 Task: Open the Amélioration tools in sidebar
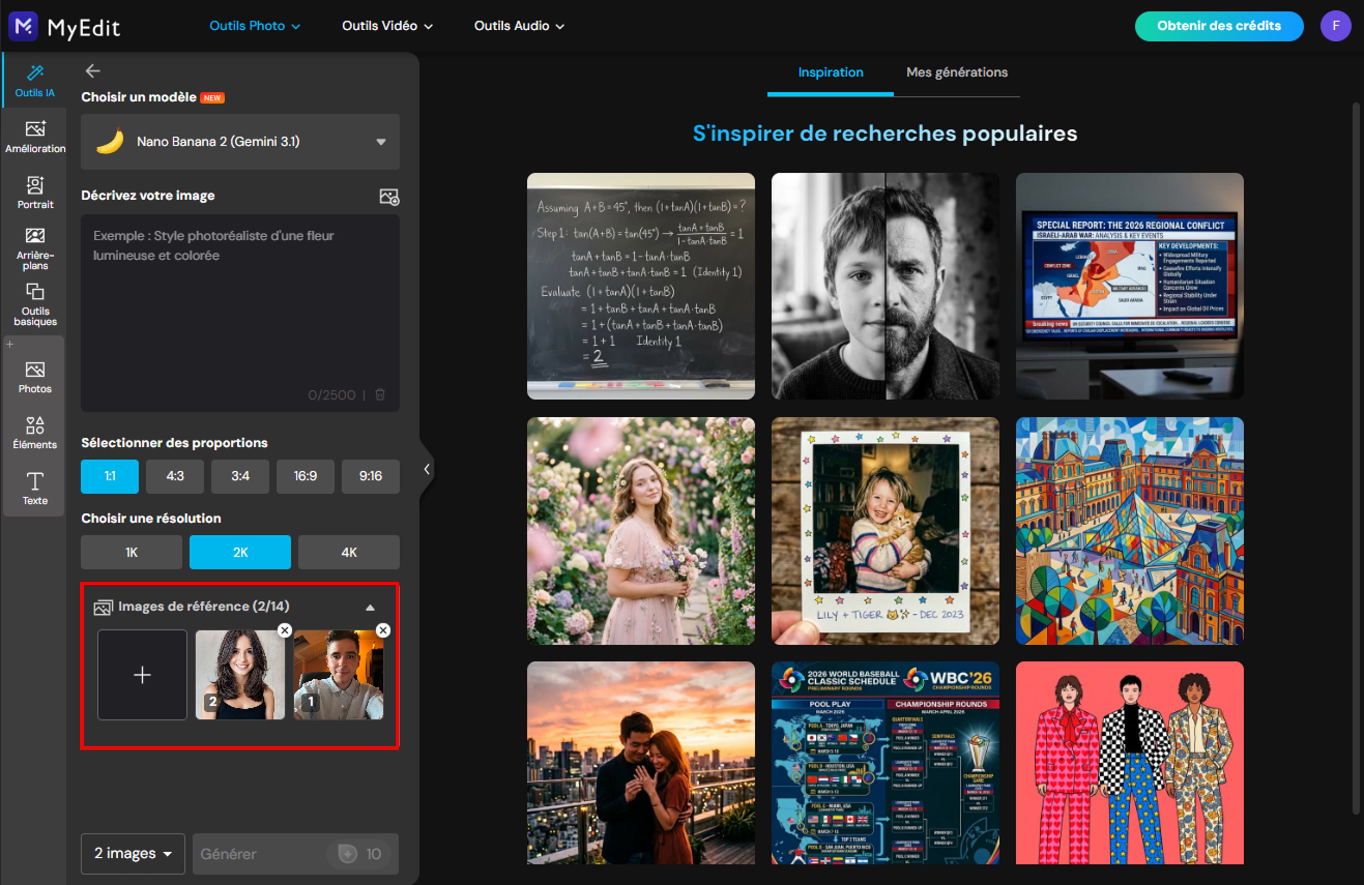tap(35, 136)
